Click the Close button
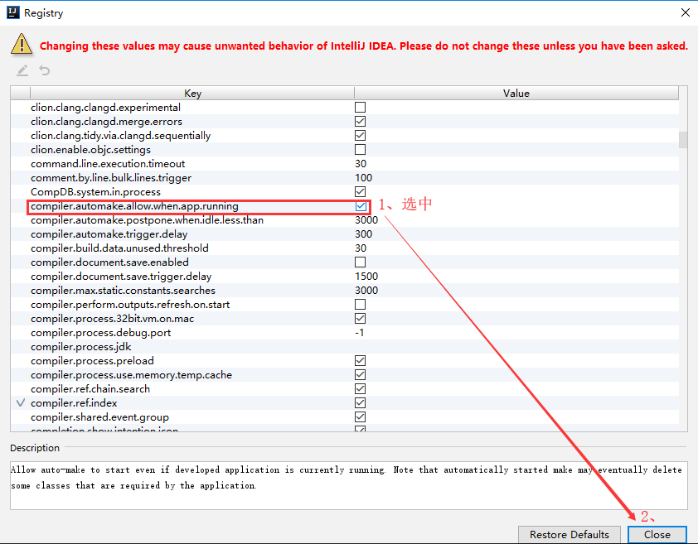 [657, 534]
